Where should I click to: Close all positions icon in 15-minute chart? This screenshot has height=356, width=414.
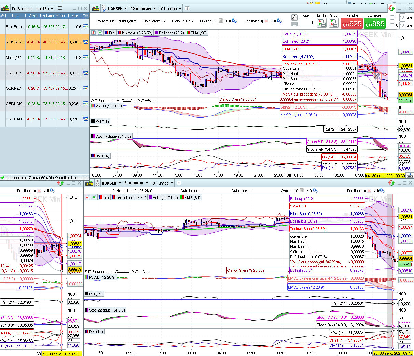[266, 21]
